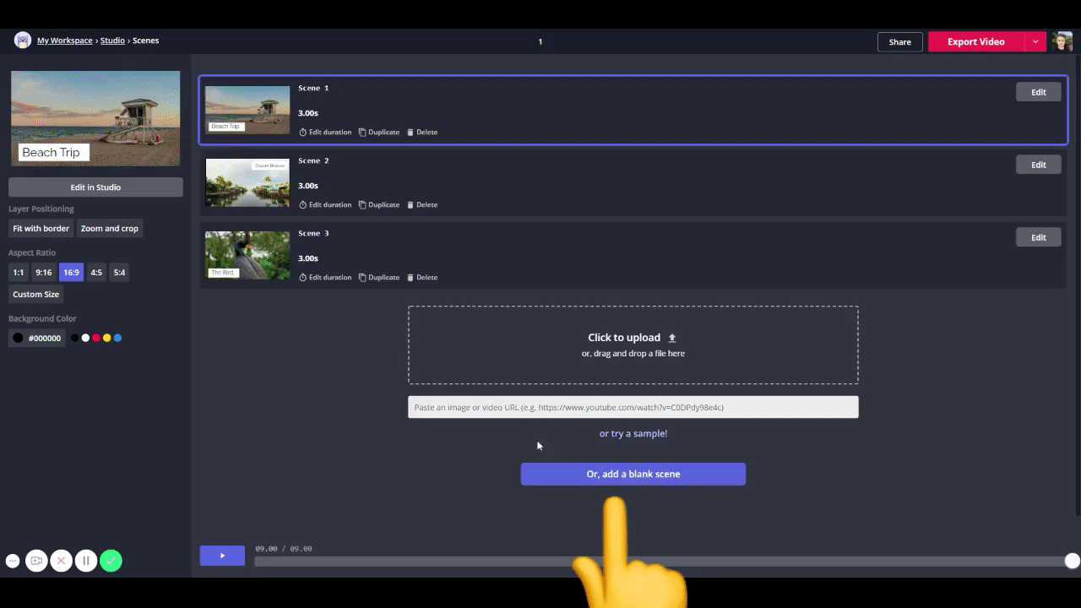Image resolution: width=1081 pixels, height=608 pixels.
Task: Click the workspace logo icon at top left
Action: [23, 41]
